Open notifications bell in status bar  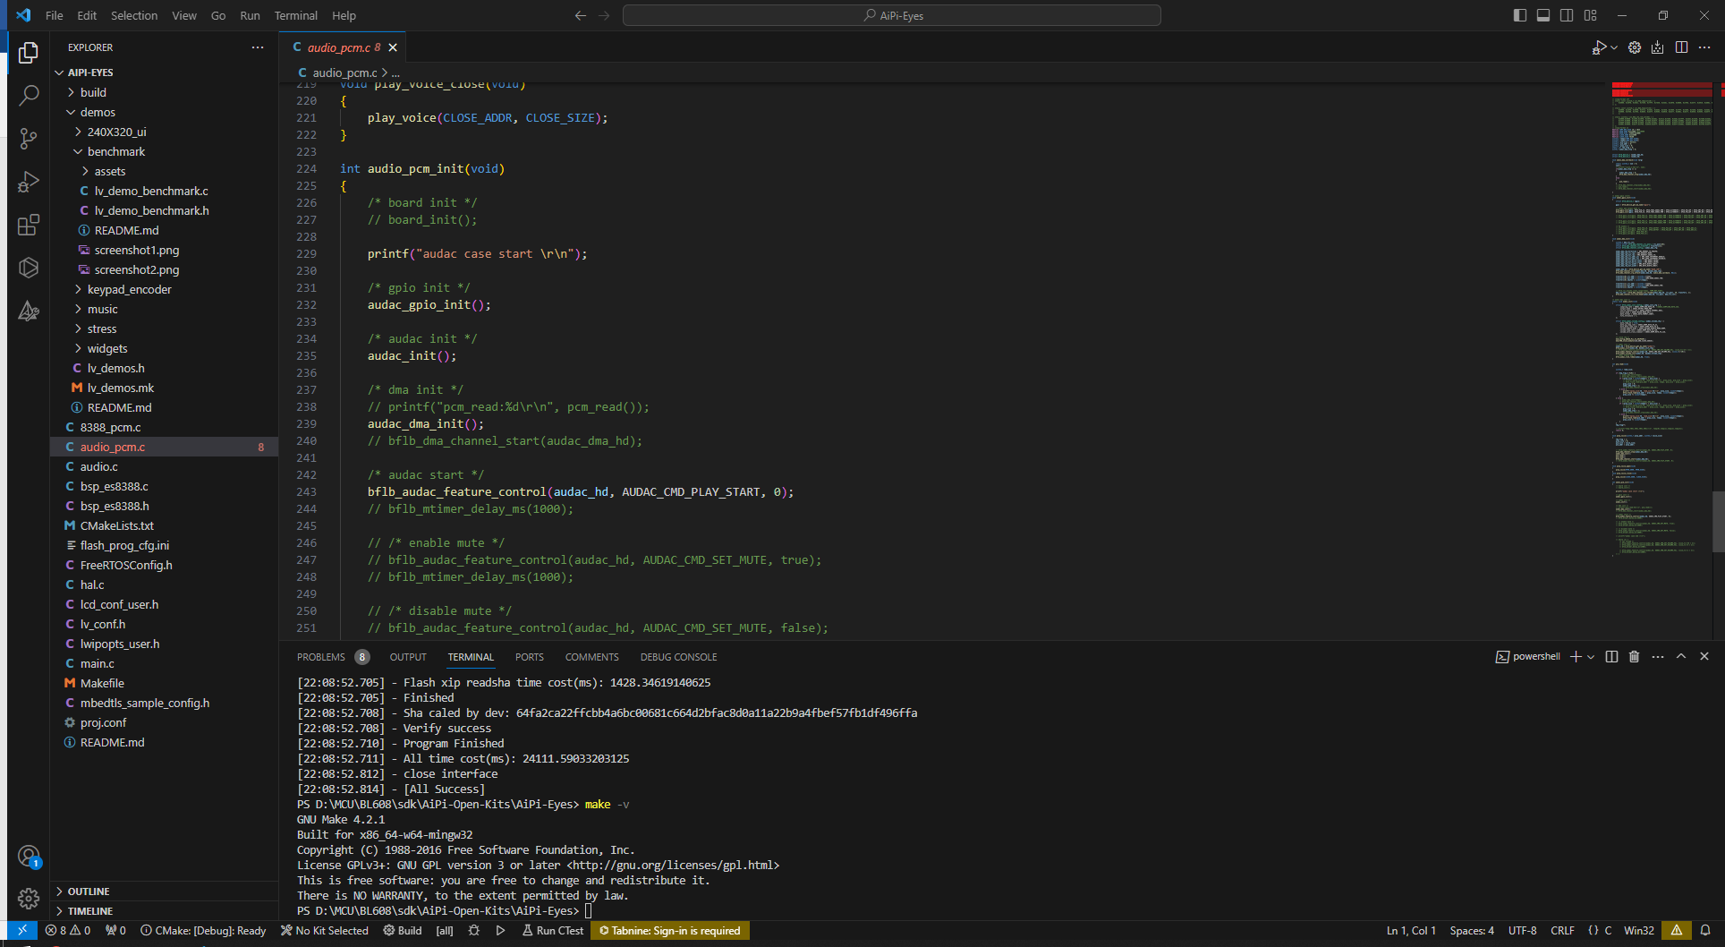(x=1705, y=931)
